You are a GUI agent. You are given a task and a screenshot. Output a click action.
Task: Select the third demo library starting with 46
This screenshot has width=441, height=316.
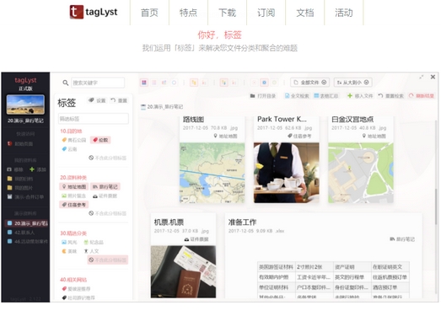[27, 241]
